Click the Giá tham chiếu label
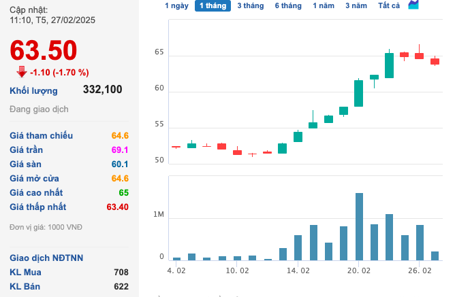The image size is (455, 297). click(41, 135)
